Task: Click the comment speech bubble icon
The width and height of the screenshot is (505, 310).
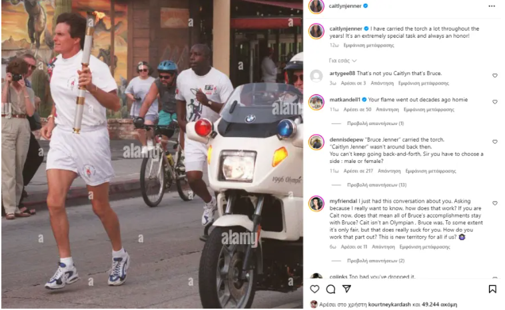Action: pos(330,289)
